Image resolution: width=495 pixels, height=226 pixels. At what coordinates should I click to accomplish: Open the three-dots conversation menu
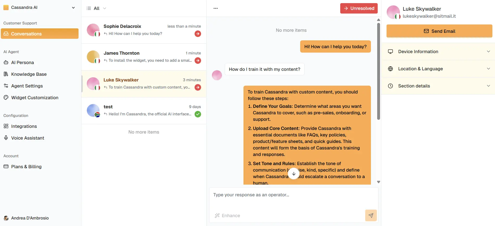coord(216,8)
